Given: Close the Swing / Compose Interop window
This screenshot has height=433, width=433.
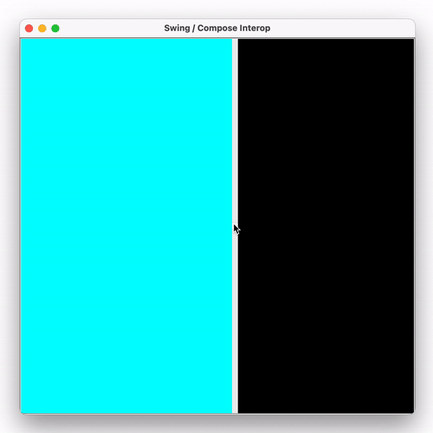Looking at the screenshot, I should click(29, 29).
